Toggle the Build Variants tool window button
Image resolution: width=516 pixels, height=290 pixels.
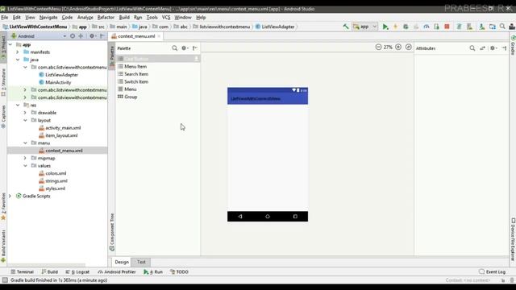pyautogui.click(x=3, y=246)
